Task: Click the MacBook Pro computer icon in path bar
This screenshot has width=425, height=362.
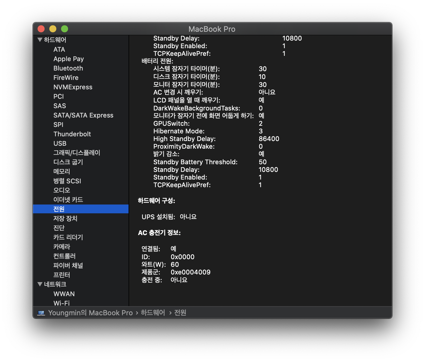Action: coord(41,313)
